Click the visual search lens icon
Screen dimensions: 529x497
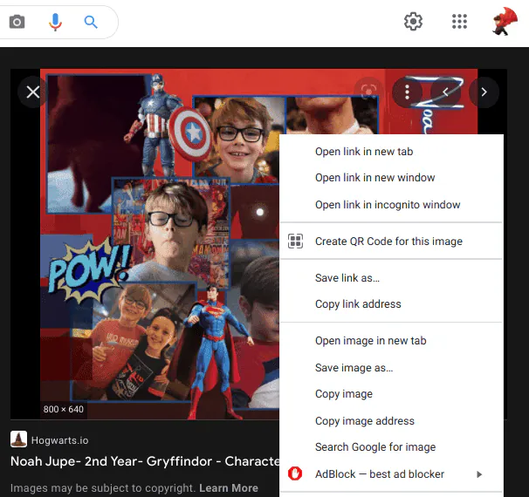[368, 92]
